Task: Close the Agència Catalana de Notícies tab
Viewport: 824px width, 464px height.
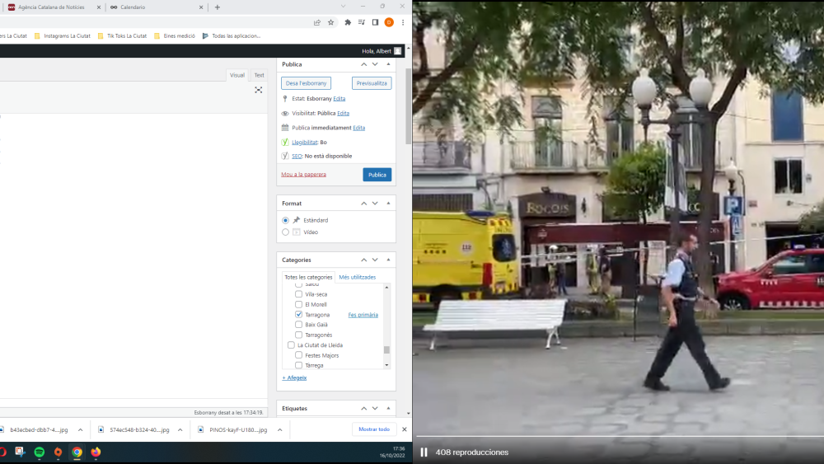Action: 98,7
